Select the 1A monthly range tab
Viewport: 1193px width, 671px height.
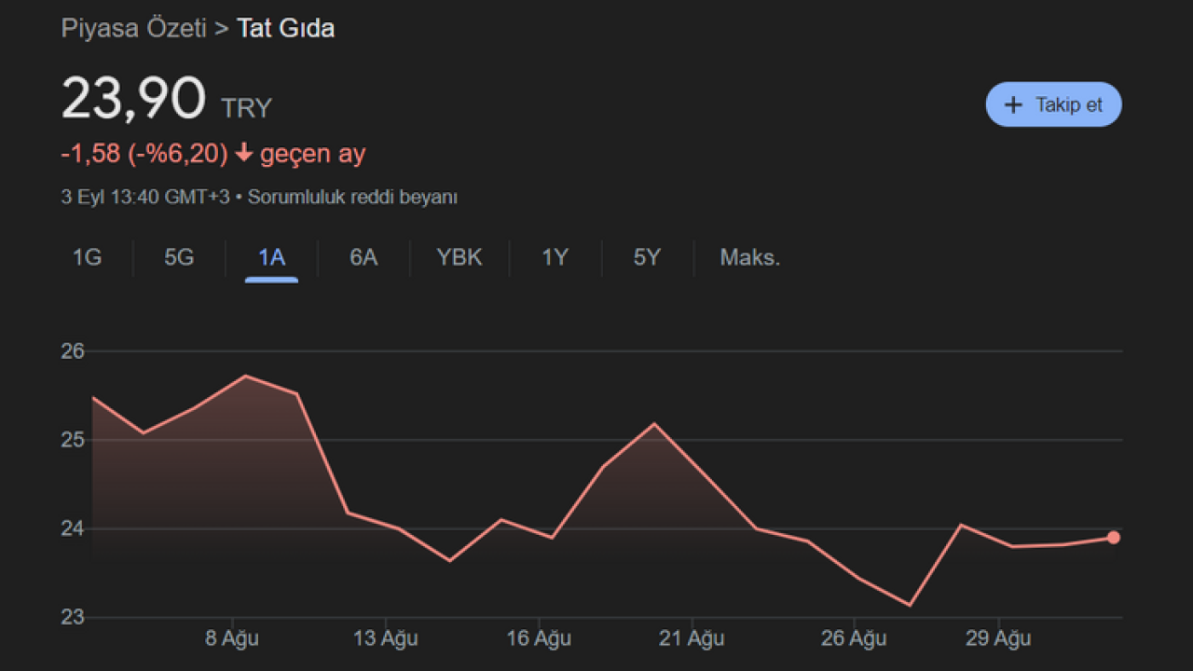[x=271, y=258]
